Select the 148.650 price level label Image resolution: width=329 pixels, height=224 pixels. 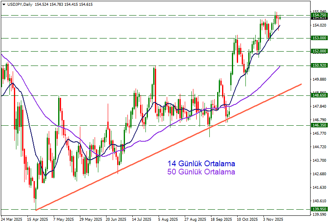pyautogui.click(x=319, y=95)
